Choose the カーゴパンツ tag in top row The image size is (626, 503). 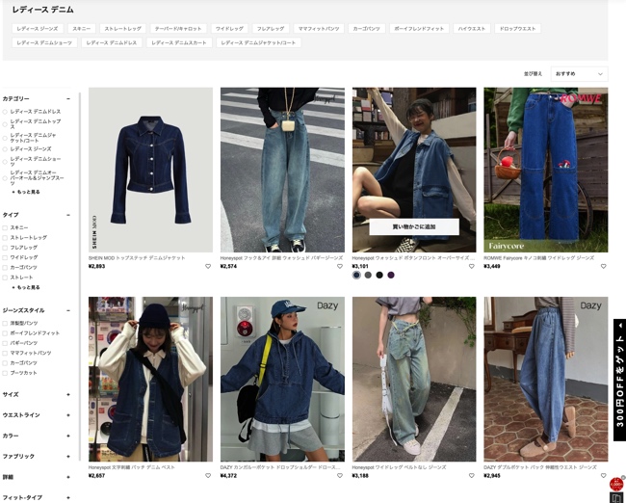point(365,29)
